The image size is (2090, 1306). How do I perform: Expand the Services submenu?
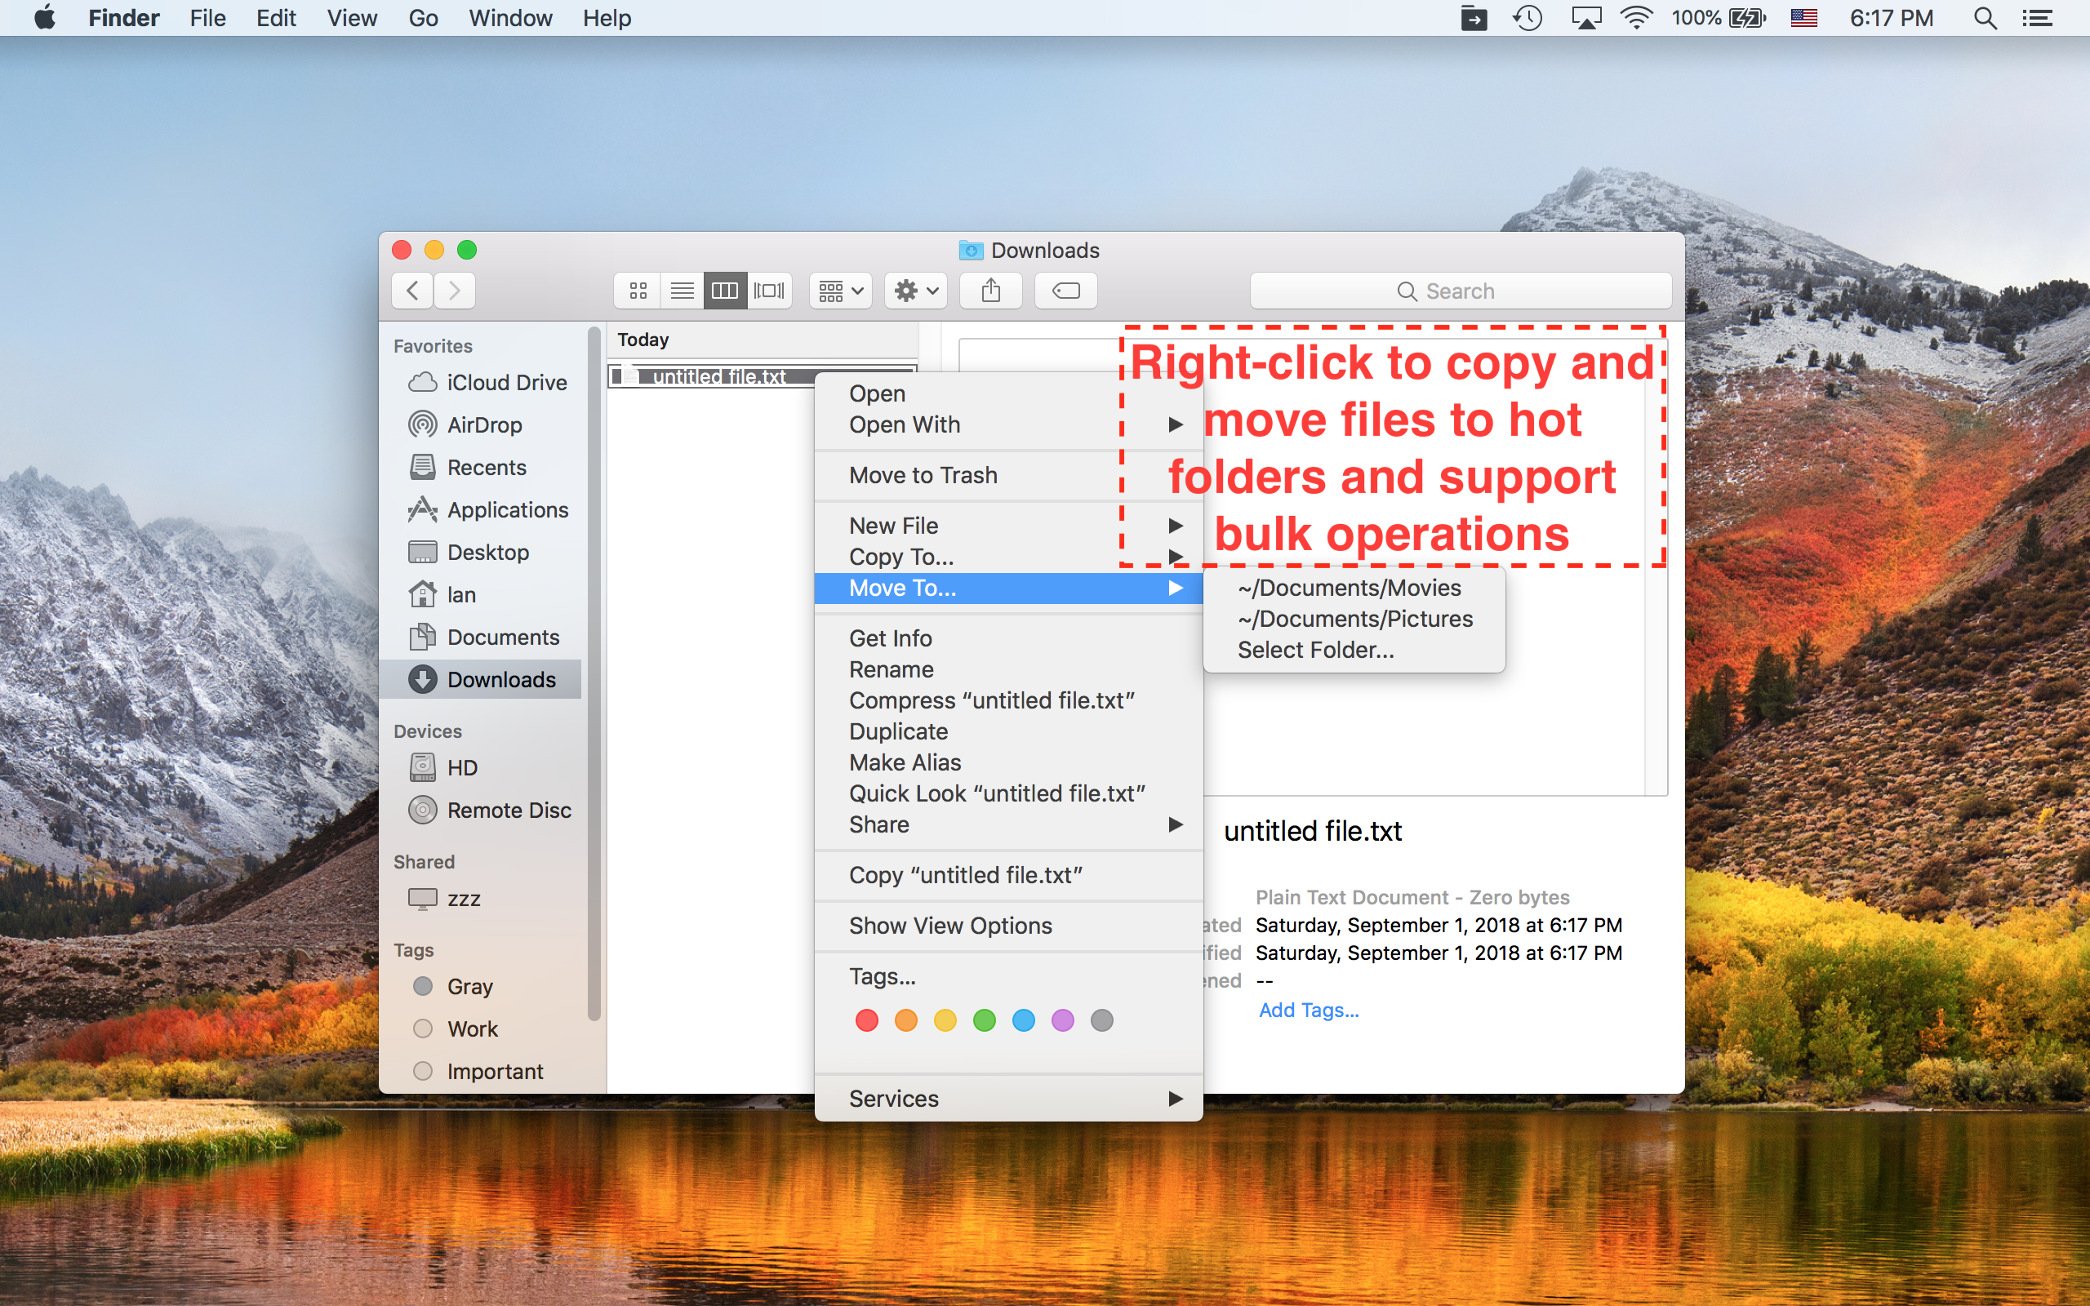[894, 1098]
